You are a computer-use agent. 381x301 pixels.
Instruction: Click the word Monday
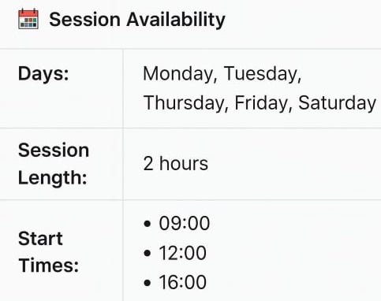[x=180, y=74]
